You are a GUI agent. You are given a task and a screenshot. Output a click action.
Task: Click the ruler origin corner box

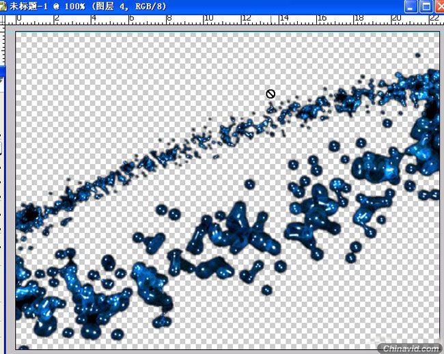tap(2, 20)
